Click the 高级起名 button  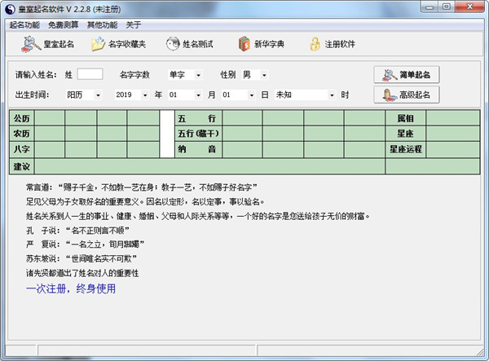point(407,95)
